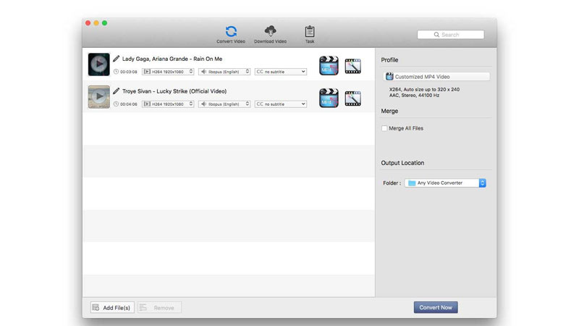The width and height of the screenshot is (579, 326).
Task: Play the Troye Sivan Lucky Strike thumbnail
Action: 98,97
